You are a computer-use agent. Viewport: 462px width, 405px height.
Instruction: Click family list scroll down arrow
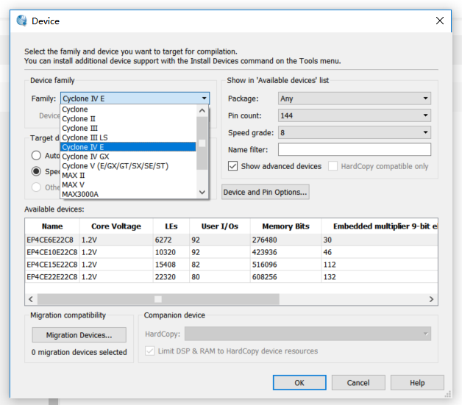202,193
